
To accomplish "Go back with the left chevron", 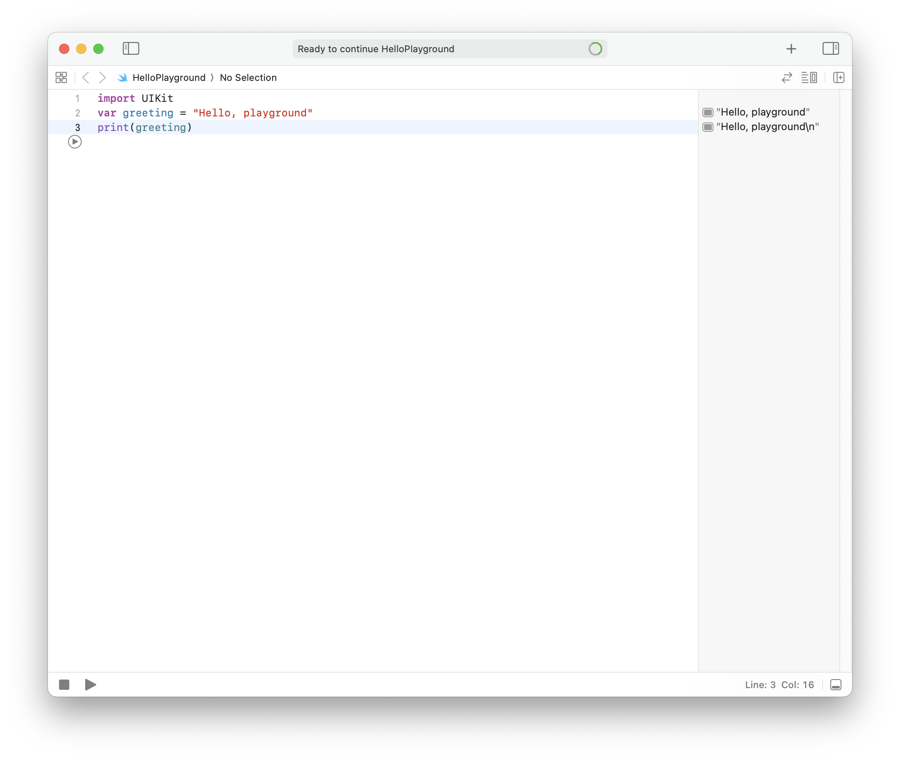I will coord(86,77).
